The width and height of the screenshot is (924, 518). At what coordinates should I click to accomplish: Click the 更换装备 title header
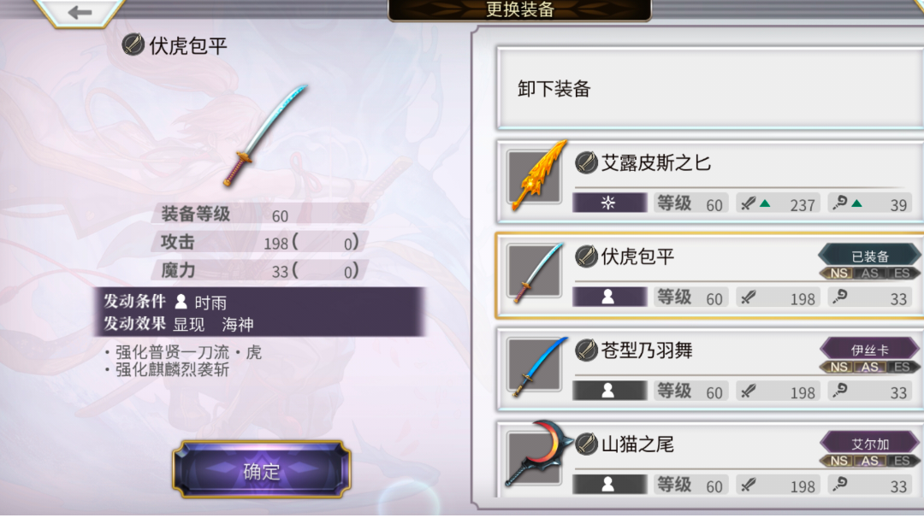[x=520, y=9]
